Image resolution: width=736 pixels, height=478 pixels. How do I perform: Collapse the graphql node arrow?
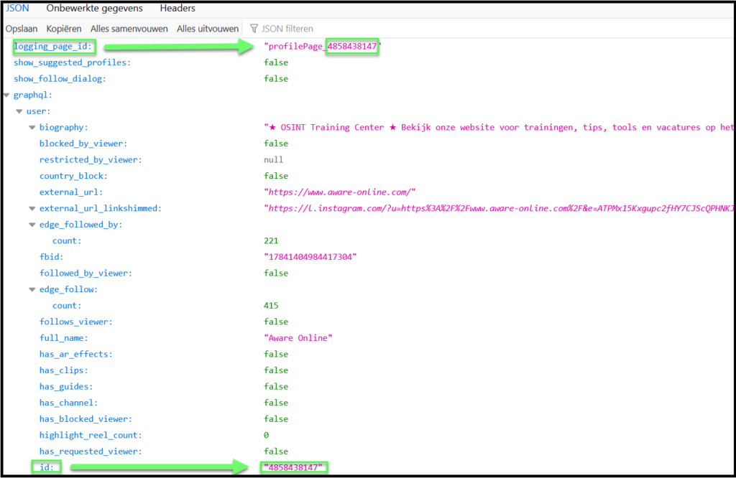(6, 95)
